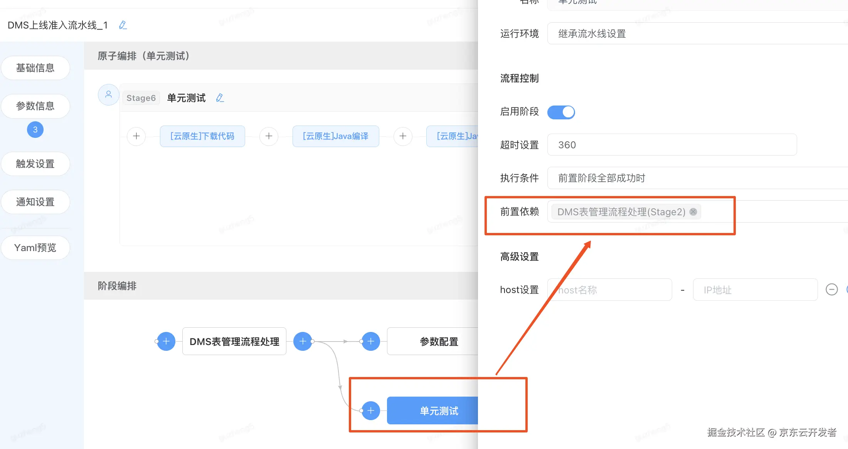Open the Yaml预览 tab
The image size is (848, 449).
point(35,248)
